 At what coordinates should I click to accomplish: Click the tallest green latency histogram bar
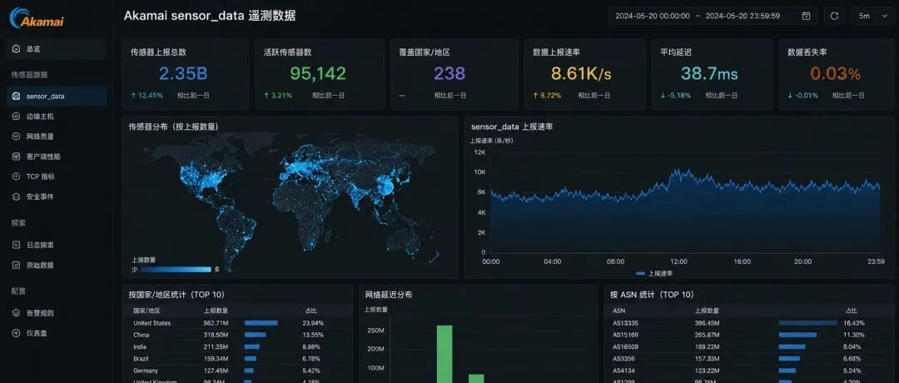click(x=445, y=355)
